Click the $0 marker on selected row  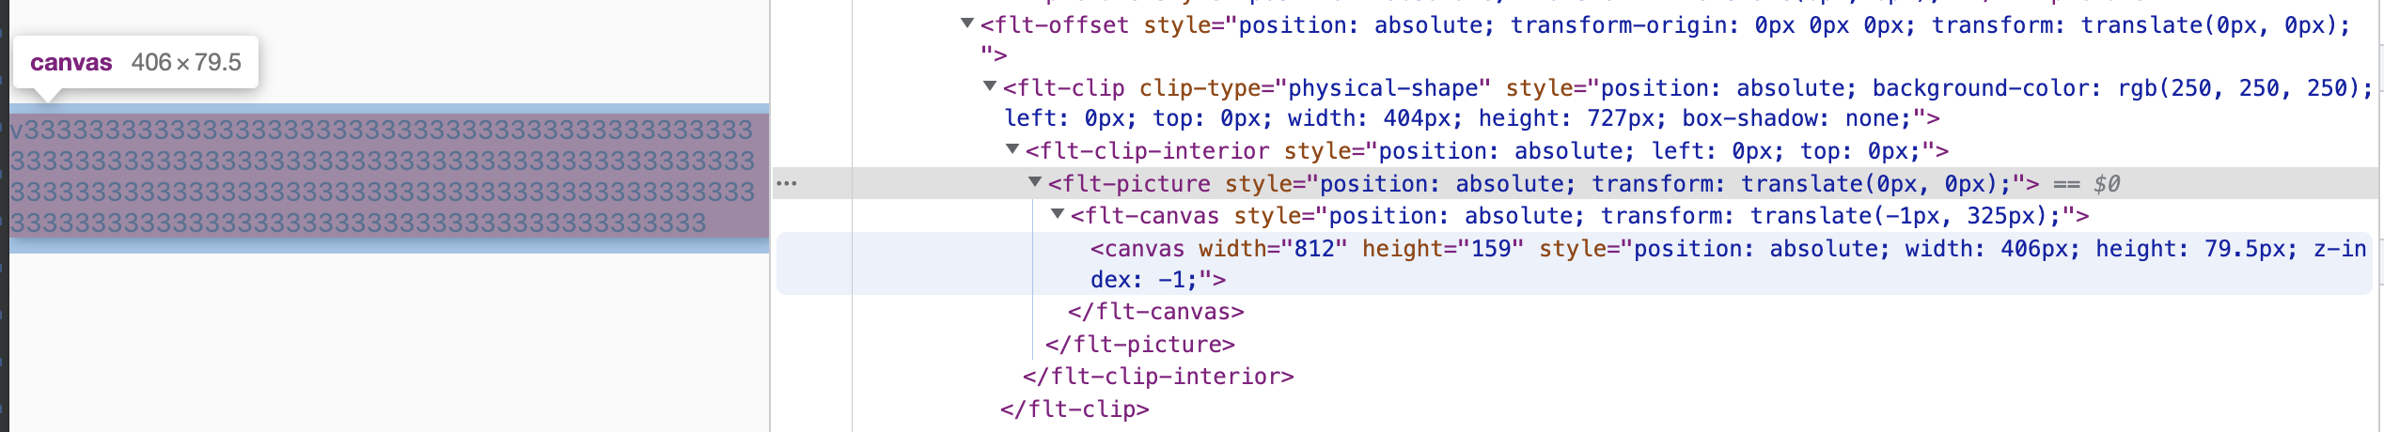[2107, 184]
